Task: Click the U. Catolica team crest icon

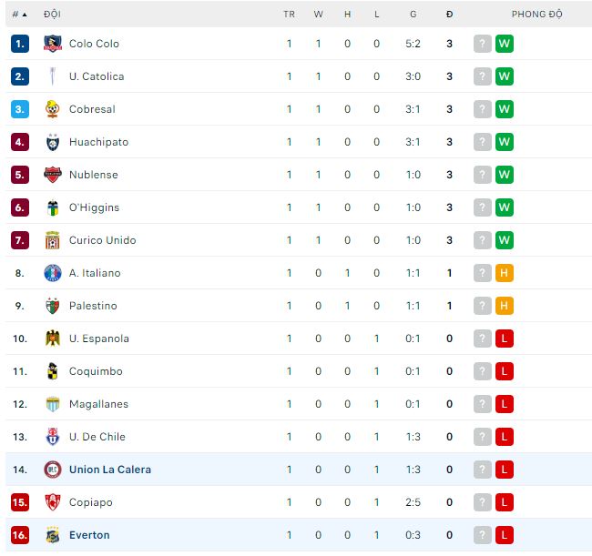Action: (x=52, y=76)
